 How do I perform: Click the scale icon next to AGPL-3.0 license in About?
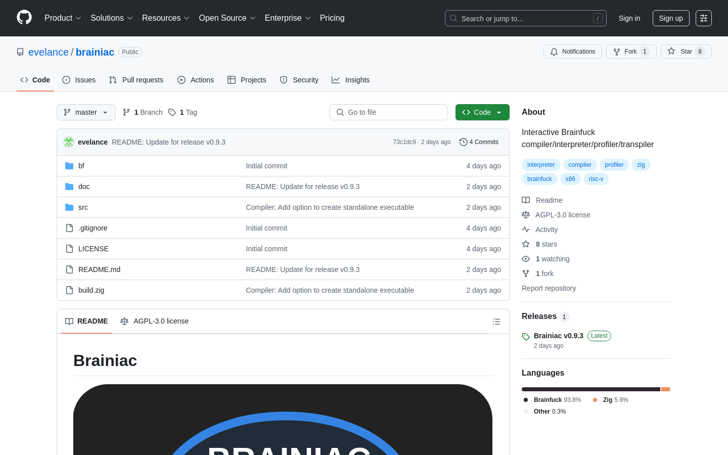[526, 215]
